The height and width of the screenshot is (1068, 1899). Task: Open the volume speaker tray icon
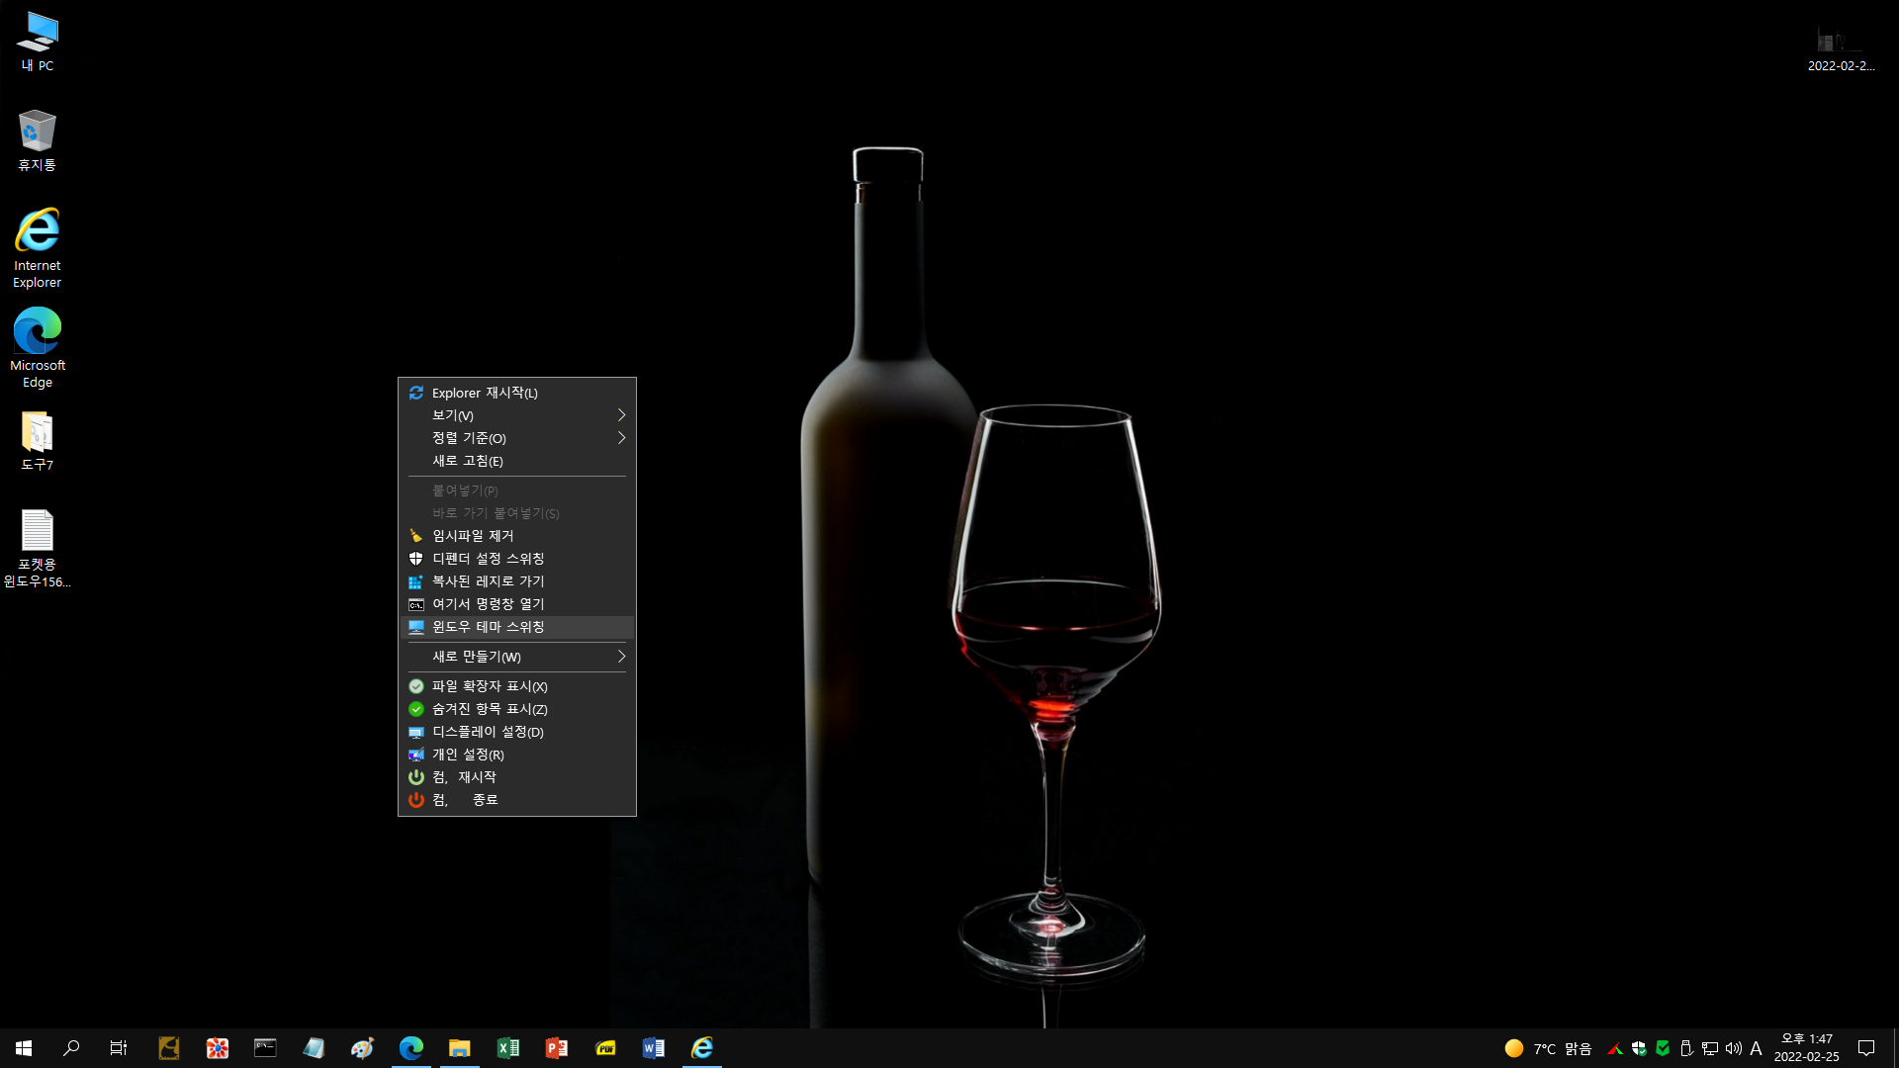pyautogui.click(x=1734, y=1048)
